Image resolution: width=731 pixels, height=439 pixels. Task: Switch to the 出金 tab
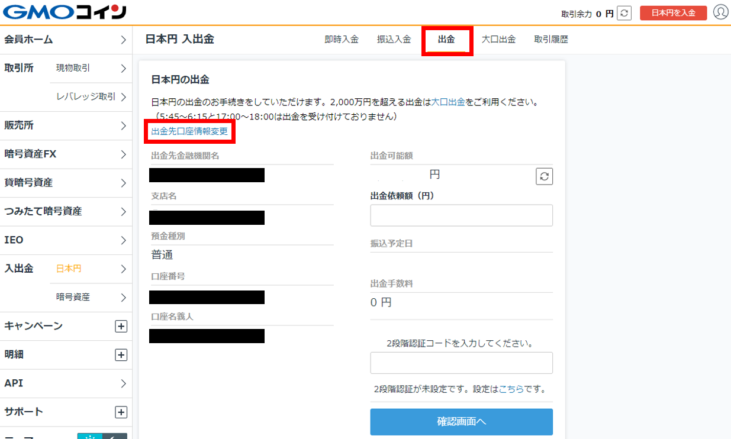click(x=446, y=40)
